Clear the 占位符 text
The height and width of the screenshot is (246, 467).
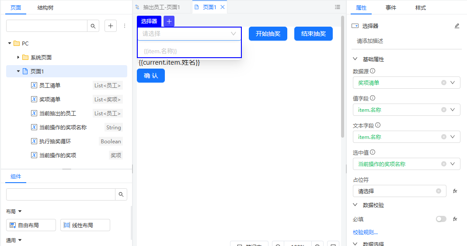439,191
